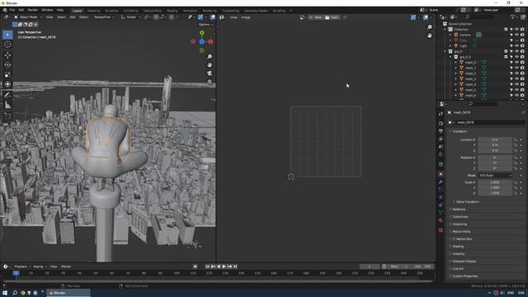This screenshot has width=528, height=297.
Task: Toggle the camera view icon in viewport
Action: click(210, 73)
